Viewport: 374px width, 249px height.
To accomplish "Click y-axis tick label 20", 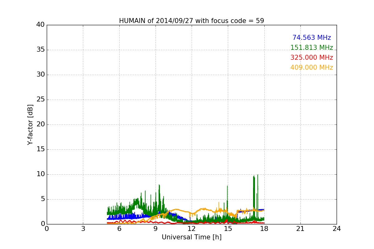I will coord(41,125).
